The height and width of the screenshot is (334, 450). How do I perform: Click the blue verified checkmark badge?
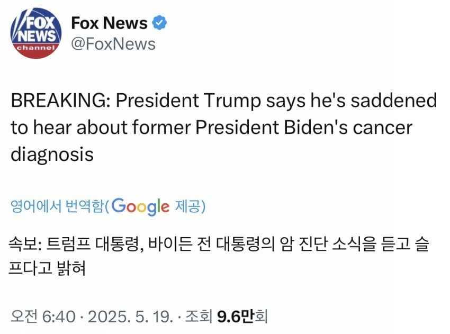click(160, 23)
